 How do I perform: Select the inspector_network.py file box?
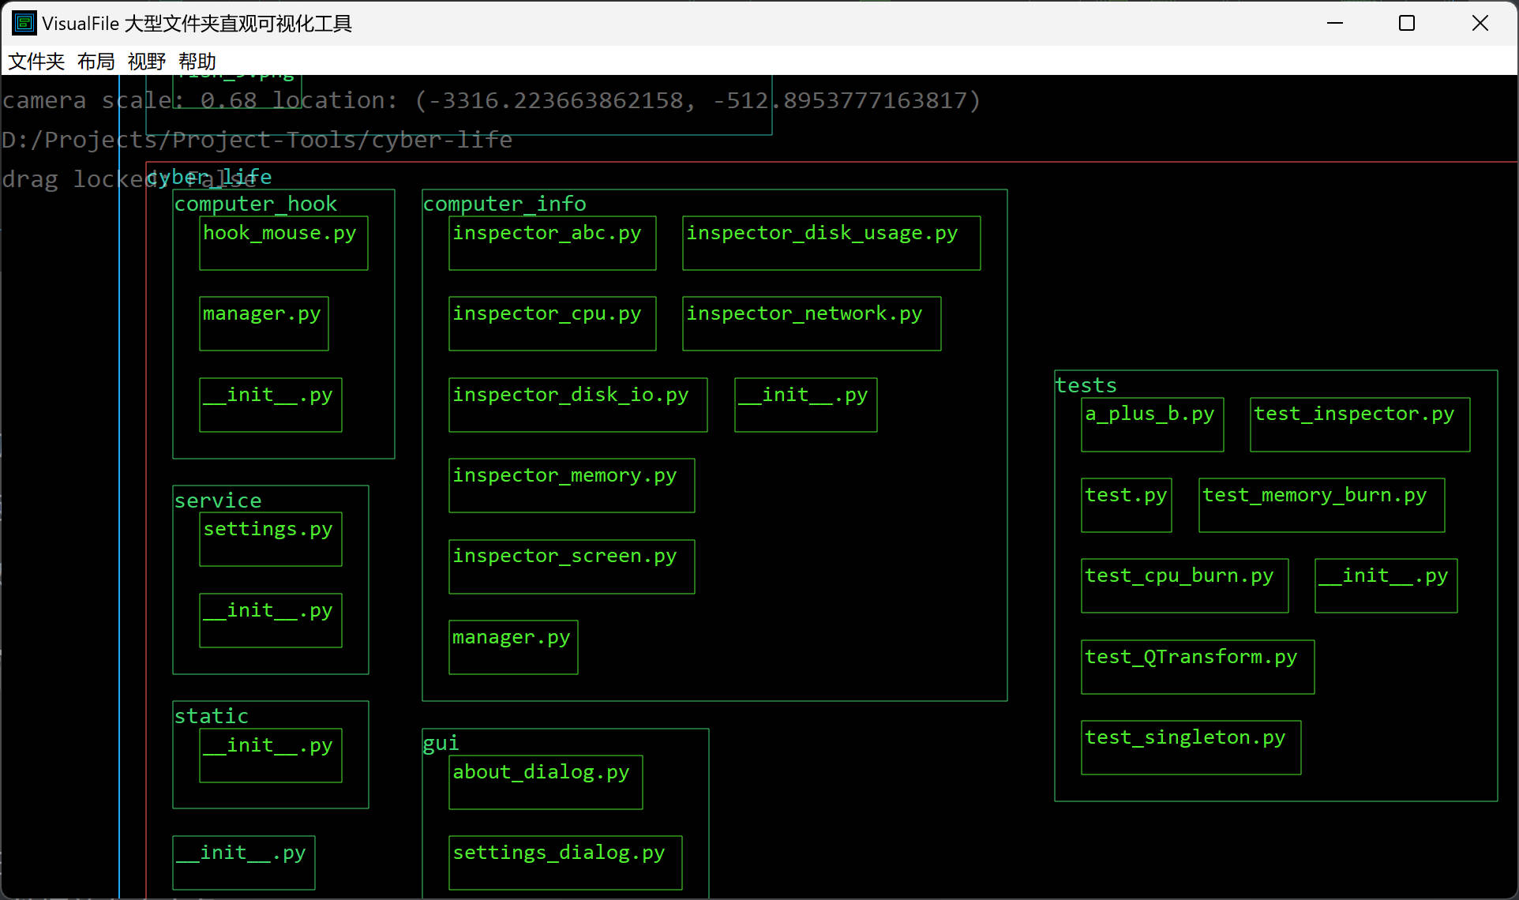pos(811,324)
